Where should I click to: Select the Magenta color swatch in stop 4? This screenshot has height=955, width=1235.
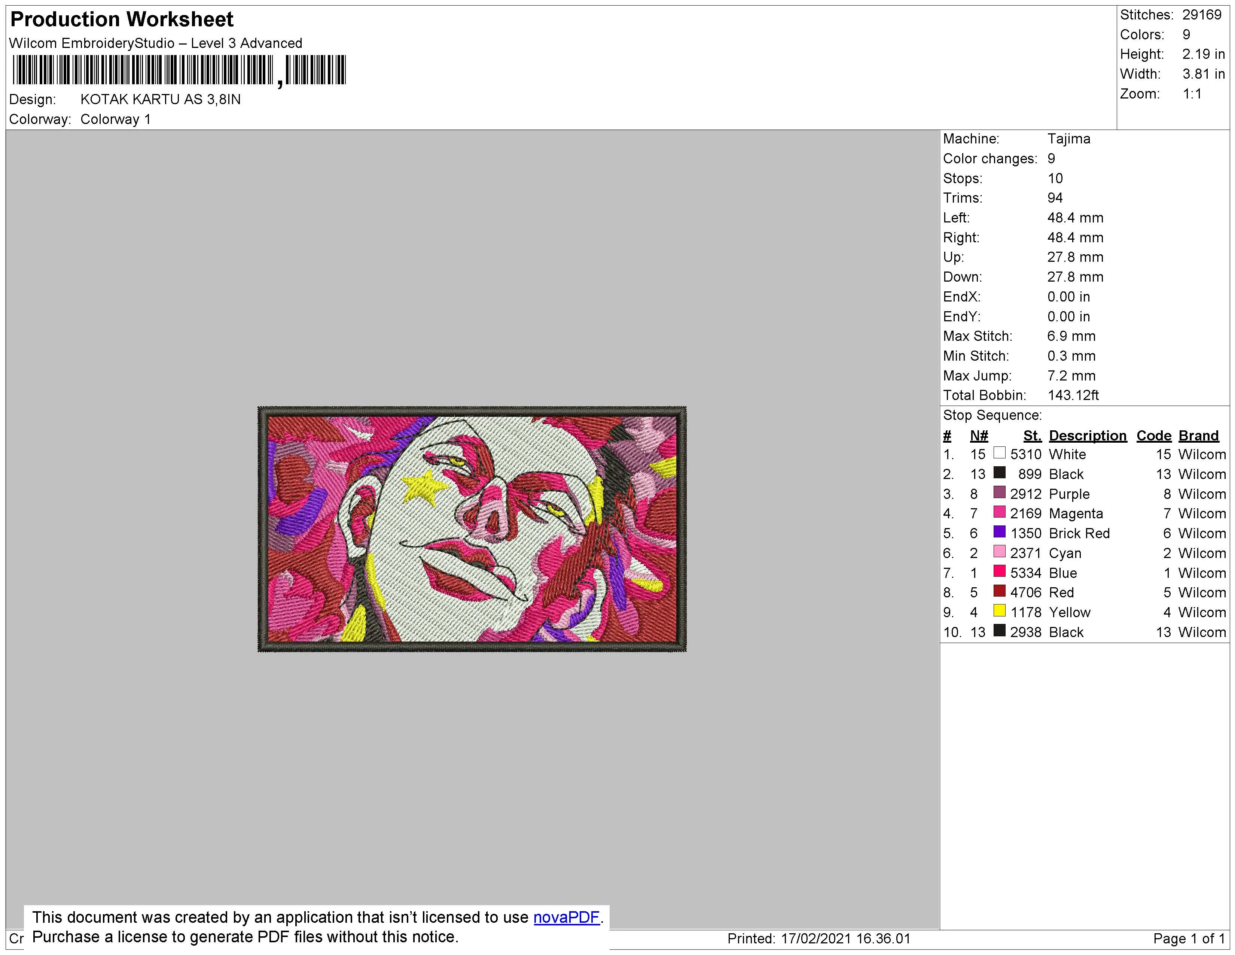(x=999, y=512)
